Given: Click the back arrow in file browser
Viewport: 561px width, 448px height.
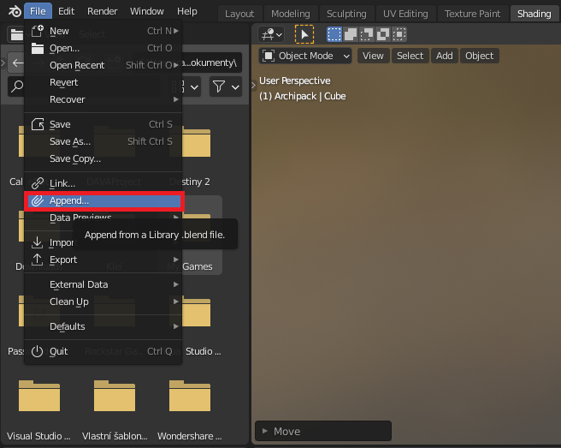Looking at the screenshot, I should tap(17, 63).
